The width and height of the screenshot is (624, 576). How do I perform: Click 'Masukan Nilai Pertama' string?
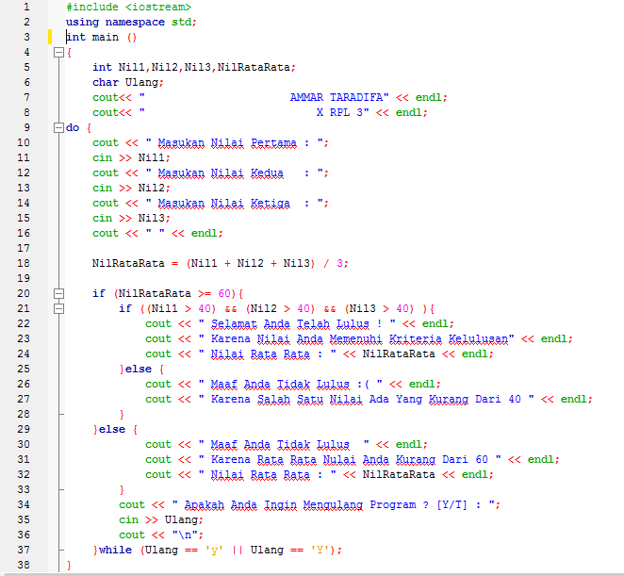click(227, 143)
